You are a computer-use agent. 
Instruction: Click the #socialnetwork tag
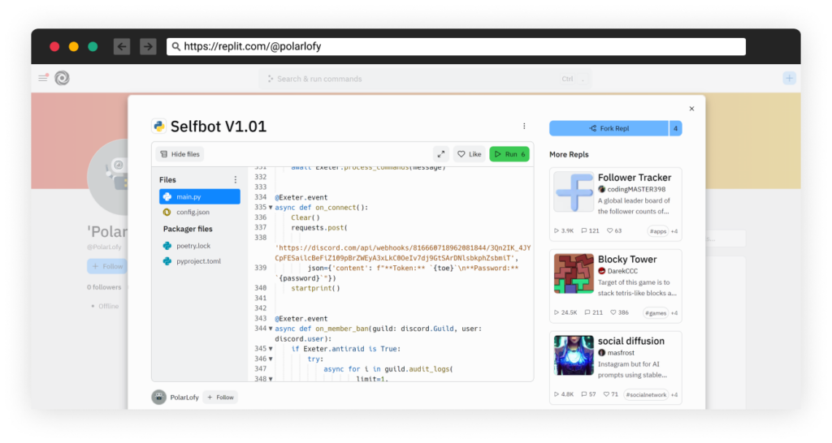click(x=646, y=394)
